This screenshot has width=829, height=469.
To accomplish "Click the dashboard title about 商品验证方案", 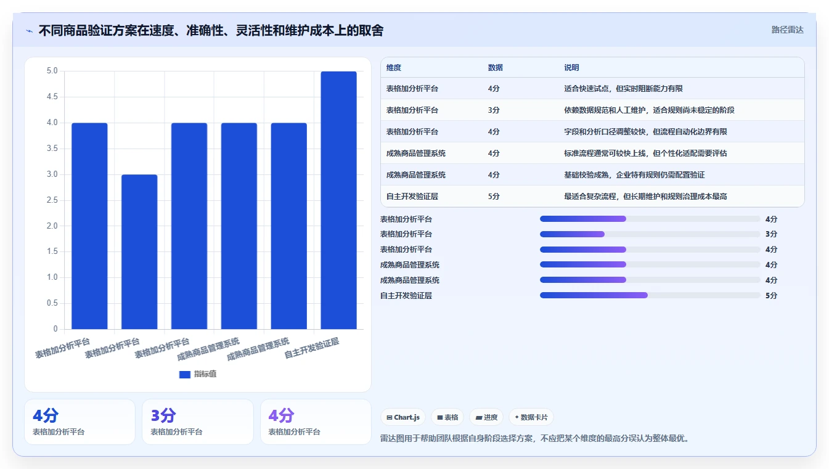I will 211,31.
